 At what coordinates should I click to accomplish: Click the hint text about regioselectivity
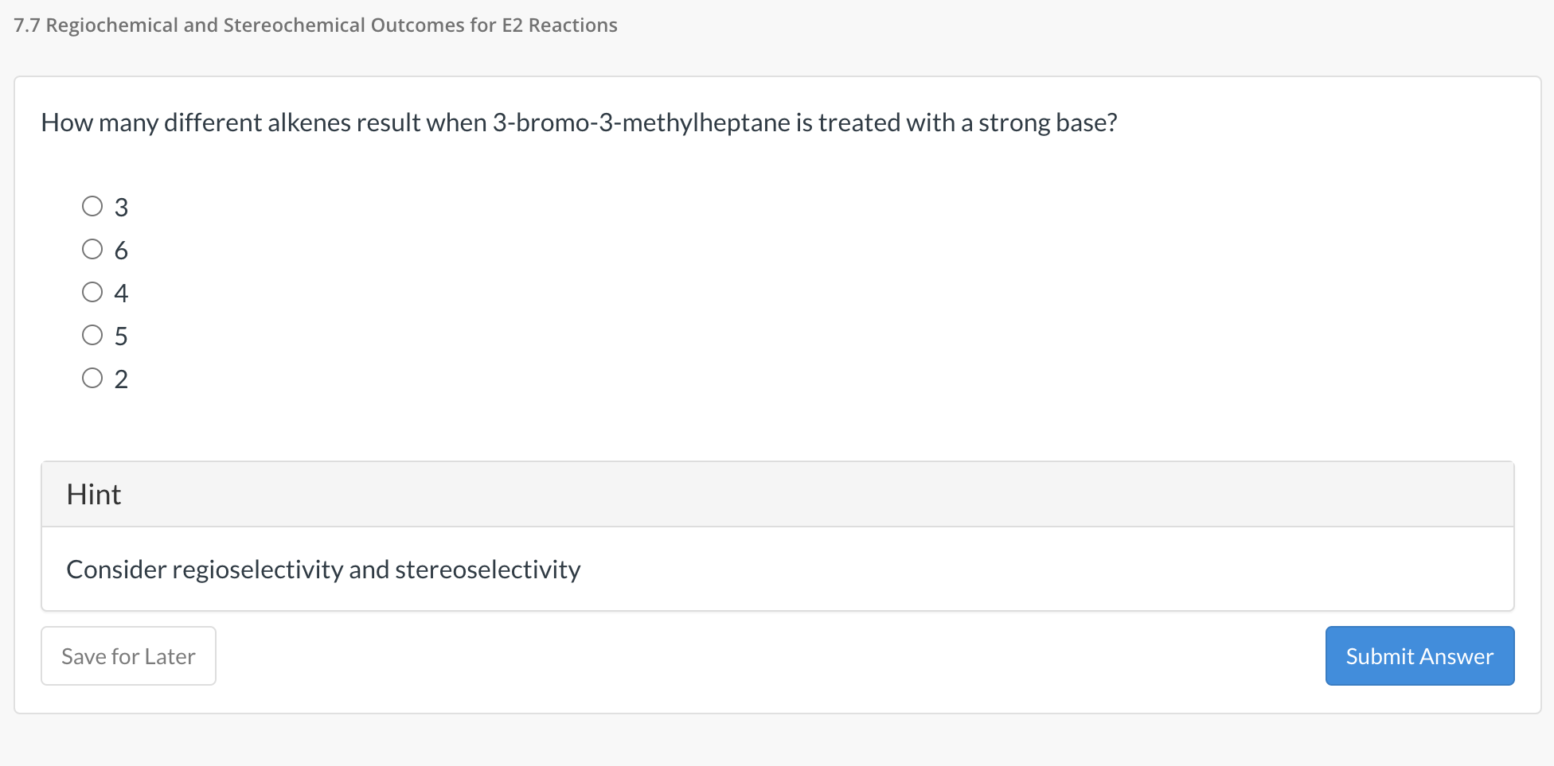[x=323, y=570]
